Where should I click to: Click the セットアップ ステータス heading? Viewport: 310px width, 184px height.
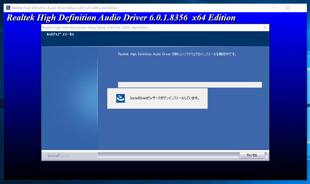60,34
